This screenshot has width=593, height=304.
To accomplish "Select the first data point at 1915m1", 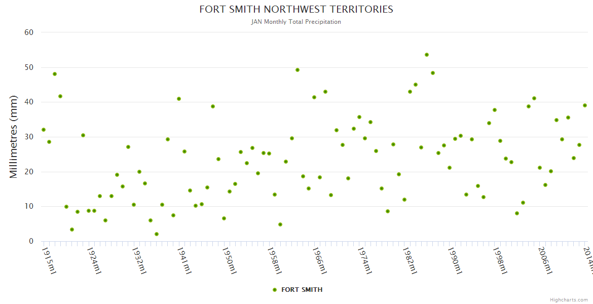I will pyautogui.click(x=44, y=130).
